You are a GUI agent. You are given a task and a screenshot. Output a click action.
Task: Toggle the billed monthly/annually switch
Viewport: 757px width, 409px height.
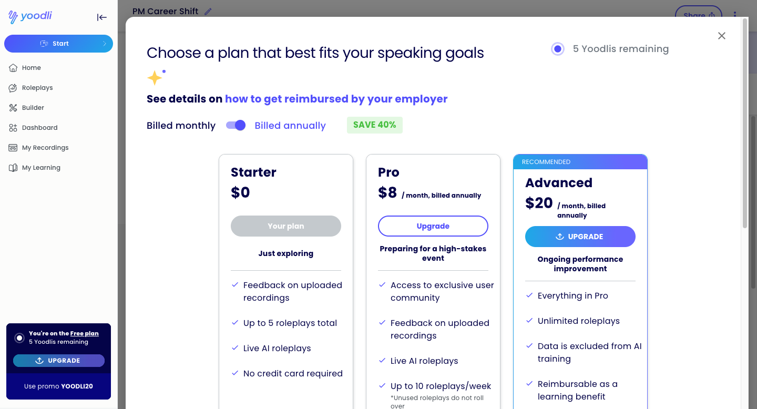click(236, 125)
